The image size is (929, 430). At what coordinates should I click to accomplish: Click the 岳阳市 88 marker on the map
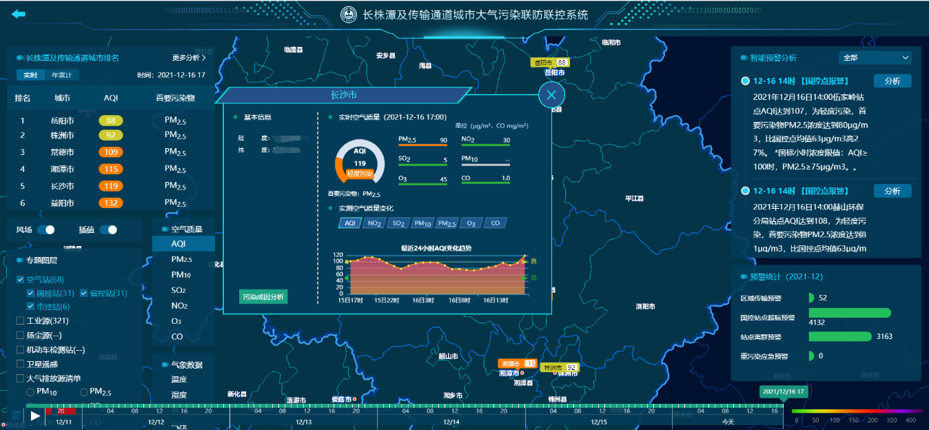tap(550, 62)
